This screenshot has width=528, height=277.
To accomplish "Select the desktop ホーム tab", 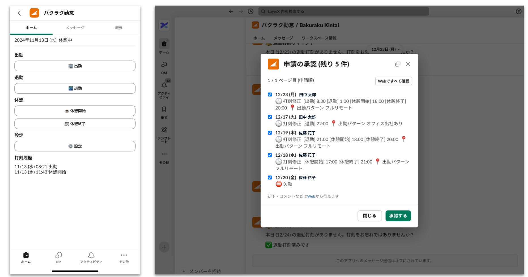I will coord(259,38).
